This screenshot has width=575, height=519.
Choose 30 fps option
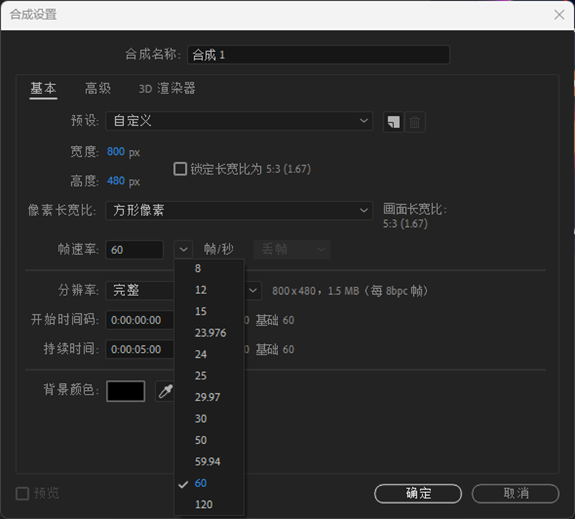(x=209, y=419)
